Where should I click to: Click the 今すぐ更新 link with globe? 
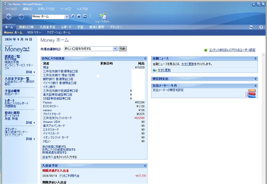pyautogui.click(x=164, y=70)
